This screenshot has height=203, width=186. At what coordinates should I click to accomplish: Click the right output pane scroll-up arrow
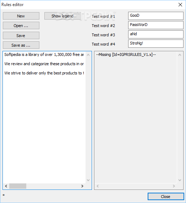pyautogui.click(x=180, y=55)
